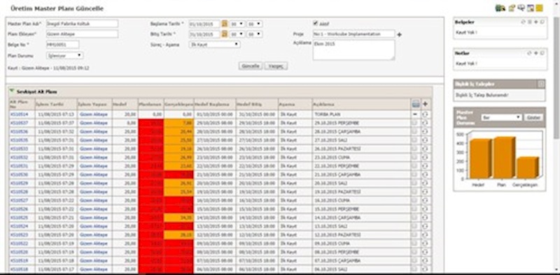The width and height of the screenshot is (560, 275).
Task: Click the plus icon beside Proje field
Action: click(400, 35)
